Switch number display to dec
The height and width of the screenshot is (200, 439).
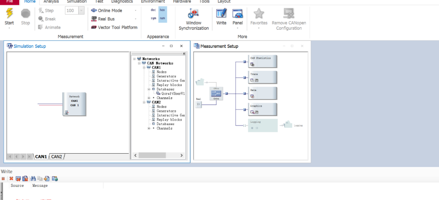click(153, 10)
